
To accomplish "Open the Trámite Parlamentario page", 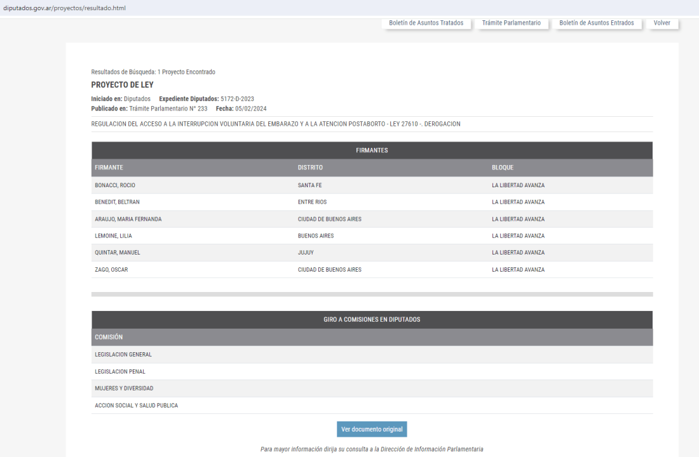I will pyautogui.click(x=511, y=23).
